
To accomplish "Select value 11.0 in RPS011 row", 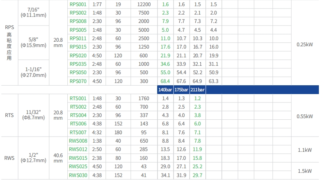I will click(165, 39).
